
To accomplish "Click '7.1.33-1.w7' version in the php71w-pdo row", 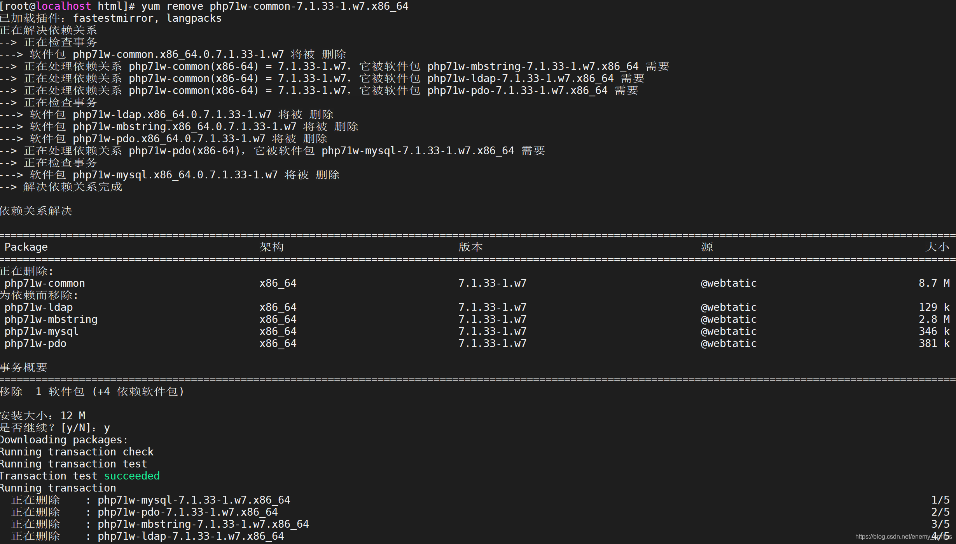I will [492, 343].
